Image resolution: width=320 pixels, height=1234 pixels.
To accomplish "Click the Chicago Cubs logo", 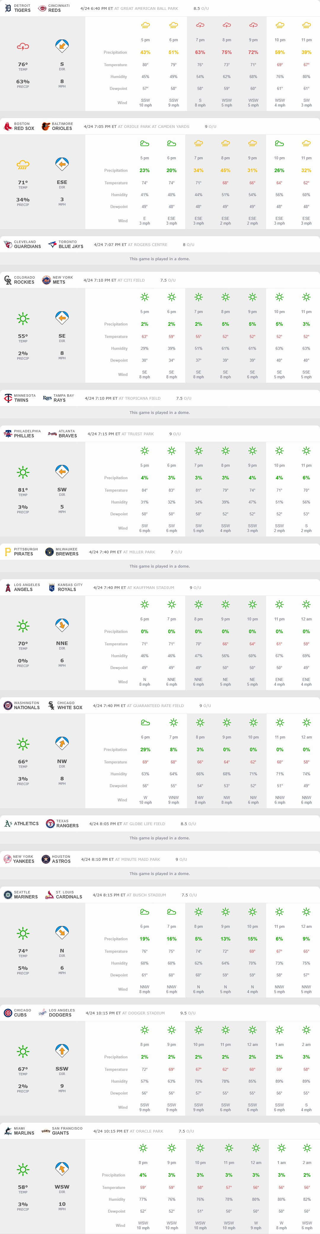I will 8,1013.
